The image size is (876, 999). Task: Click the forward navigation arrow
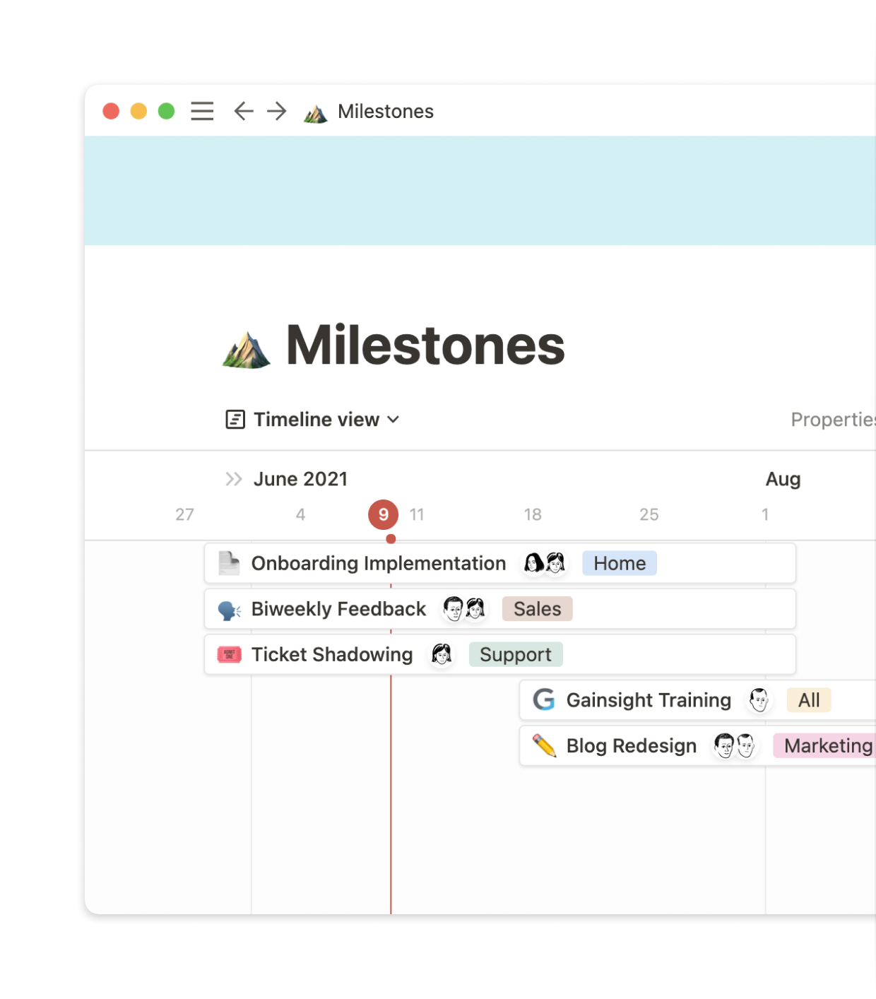point(277,112)
